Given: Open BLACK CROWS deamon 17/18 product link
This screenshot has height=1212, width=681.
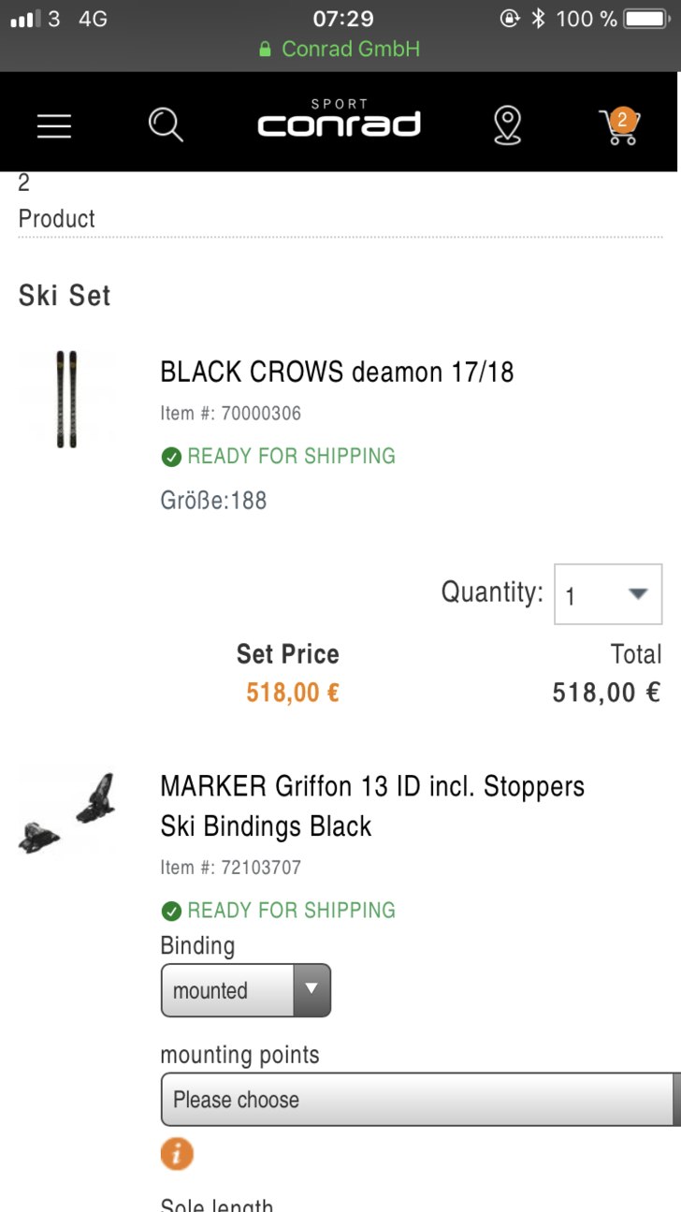Looking at the screenshot, I should pyautogui.click(x=337, y=372).
